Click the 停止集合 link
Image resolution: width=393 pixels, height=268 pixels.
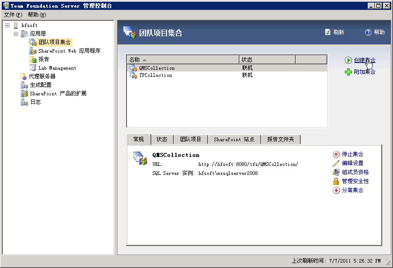point(352,154)
